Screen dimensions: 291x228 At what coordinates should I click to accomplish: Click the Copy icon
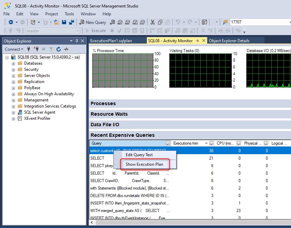[160, 22]
